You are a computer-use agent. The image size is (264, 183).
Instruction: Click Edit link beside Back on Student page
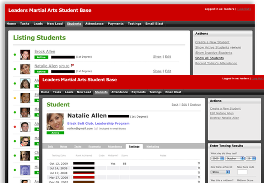184,105
